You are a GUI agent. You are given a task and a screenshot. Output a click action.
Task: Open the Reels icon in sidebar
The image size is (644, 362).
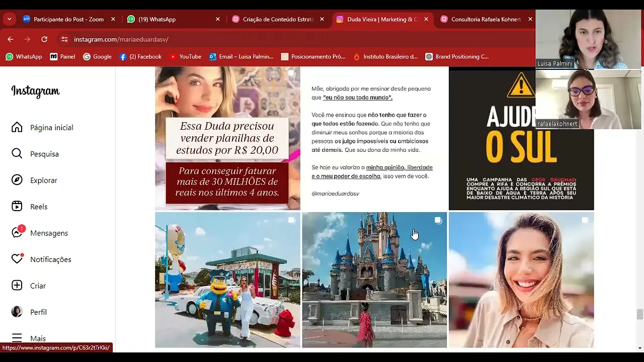(x=17, y=206)
